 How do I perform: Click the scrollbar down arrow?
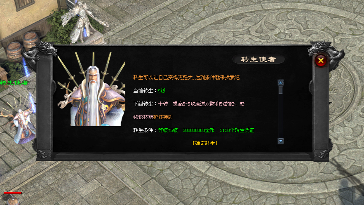(281, 141)
